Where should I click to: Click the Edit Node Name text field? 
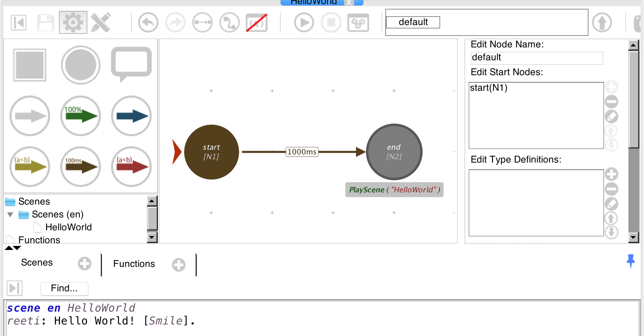point(536,58)
